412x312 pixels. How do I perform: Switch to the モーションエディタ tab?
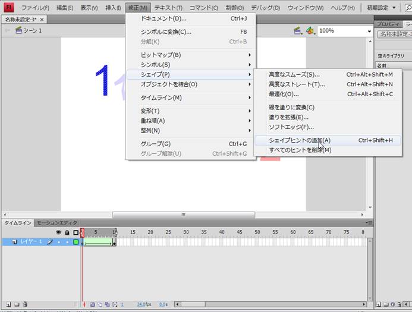coord(57,223)
